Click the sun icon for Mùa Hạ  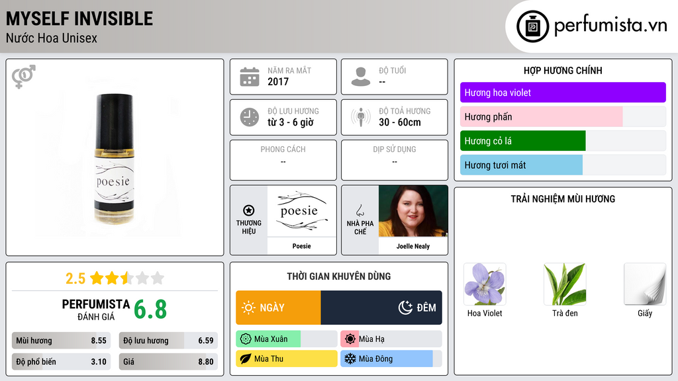[x=350, y=339]
